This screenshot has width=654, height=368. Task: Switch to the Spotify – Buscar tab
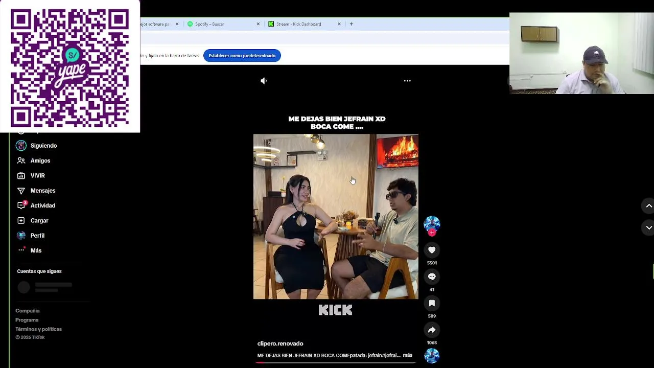coord(209,24)
